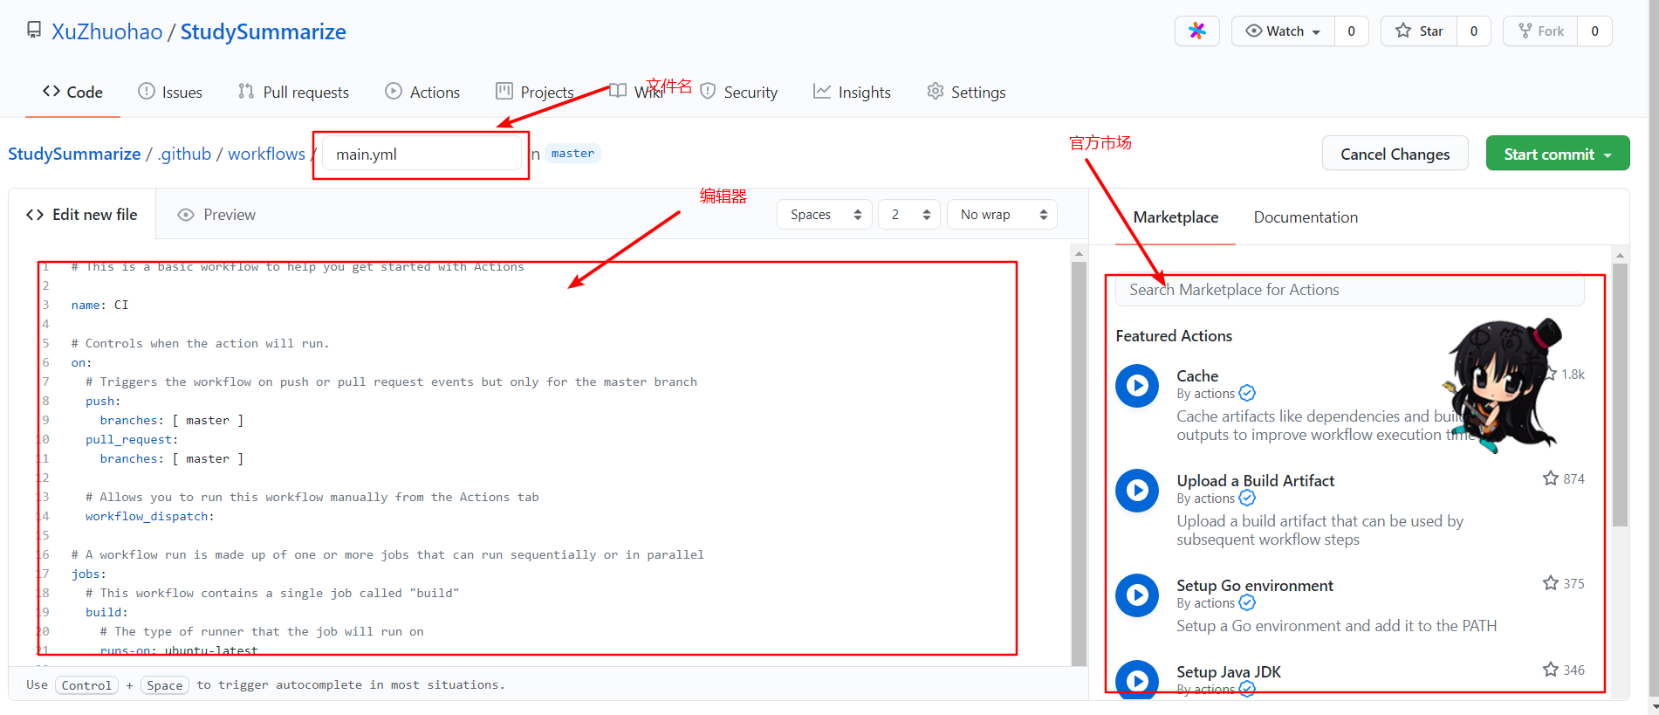
Task: Switch to the Marketplace tab
Action: (1176, 217)
